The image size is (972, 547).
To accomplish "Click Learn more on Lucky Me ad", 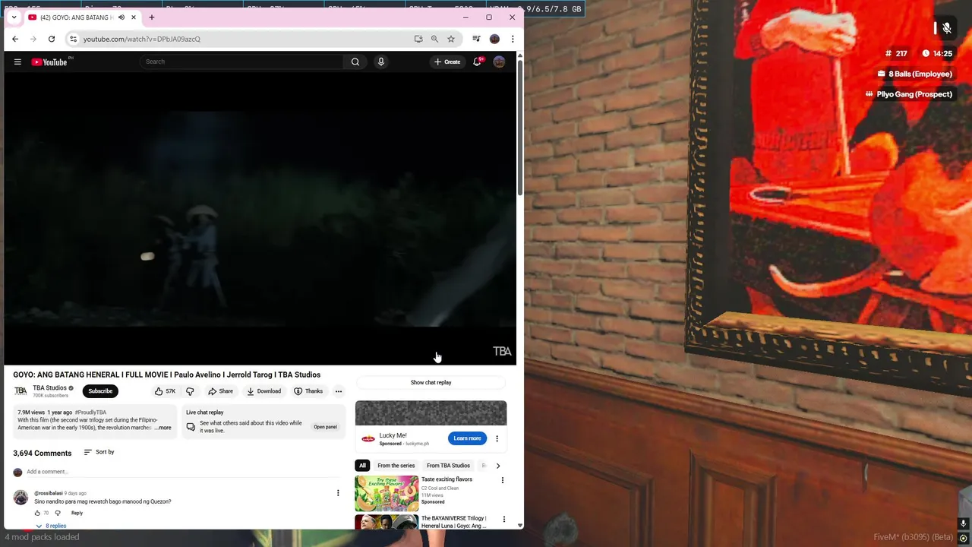I will (467, 438).
